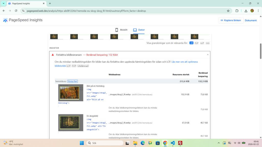The image size is (262, 147).
Task: Open the browser extensions puzzle icon
Action: [x=237, y=11]
